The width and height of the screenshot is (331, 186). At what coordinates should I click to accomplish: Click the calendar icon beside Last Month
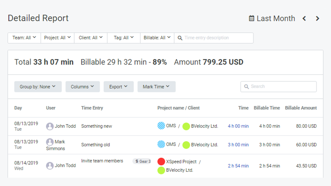(x=251, y=18)
